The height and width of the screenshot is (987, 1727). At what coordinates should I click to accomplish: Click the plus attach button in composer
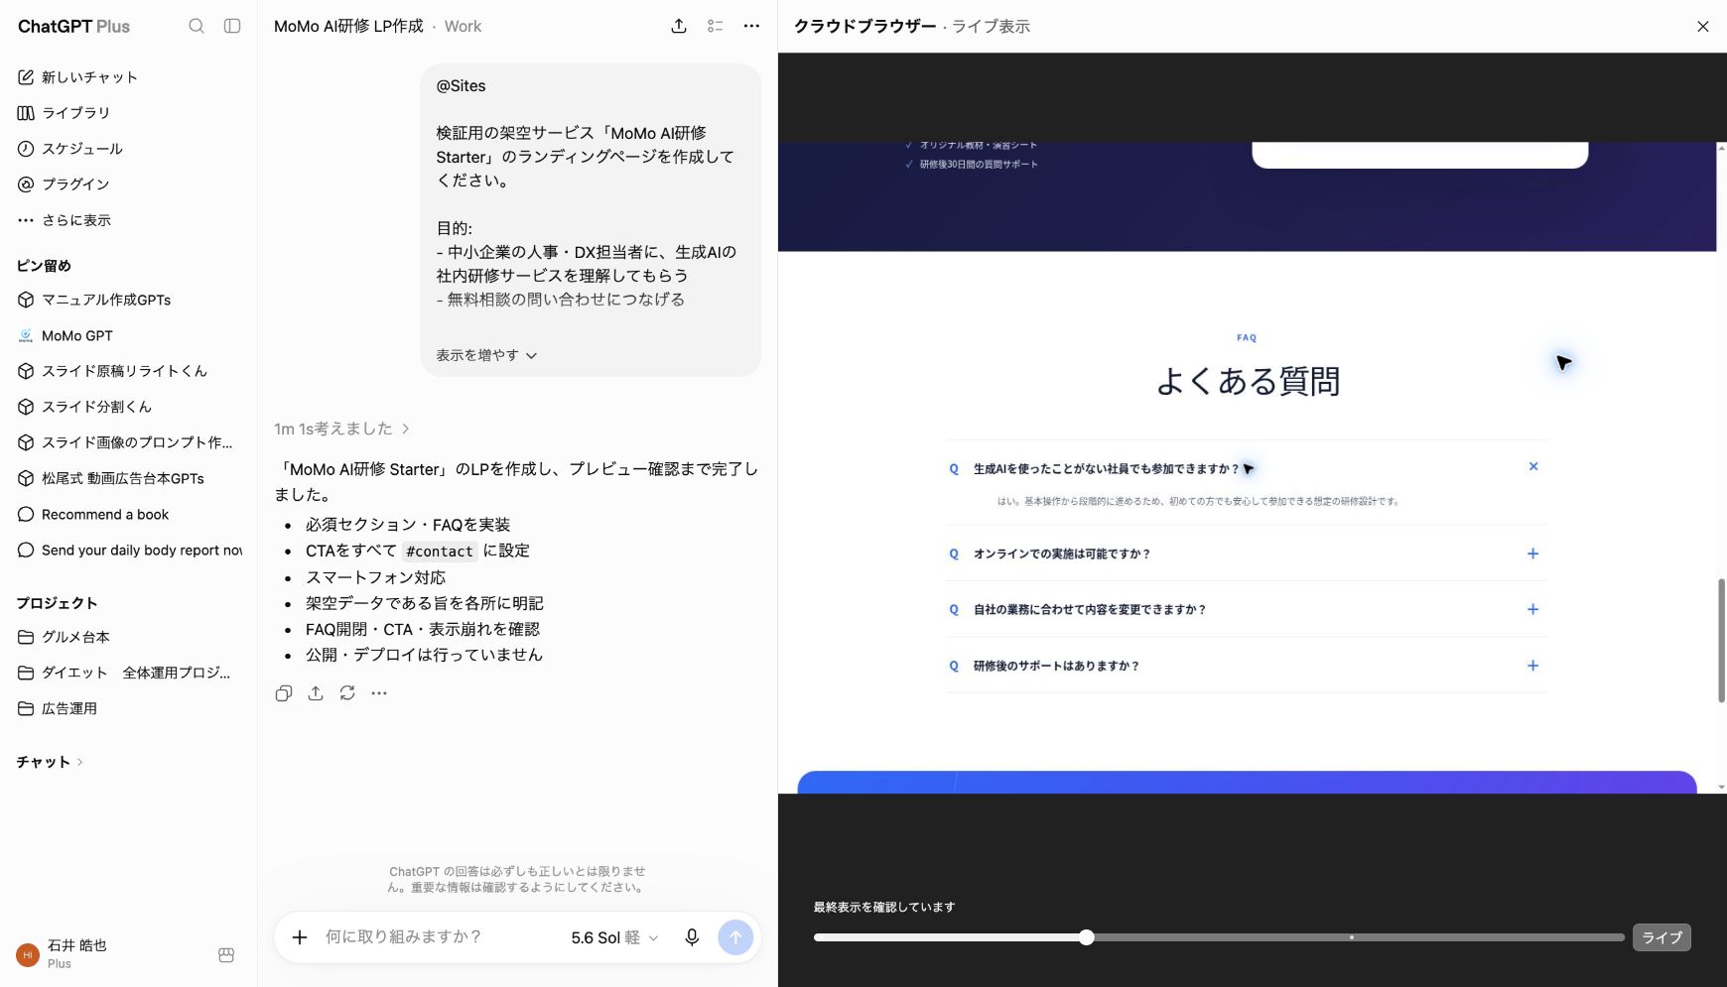coord(300,937)
